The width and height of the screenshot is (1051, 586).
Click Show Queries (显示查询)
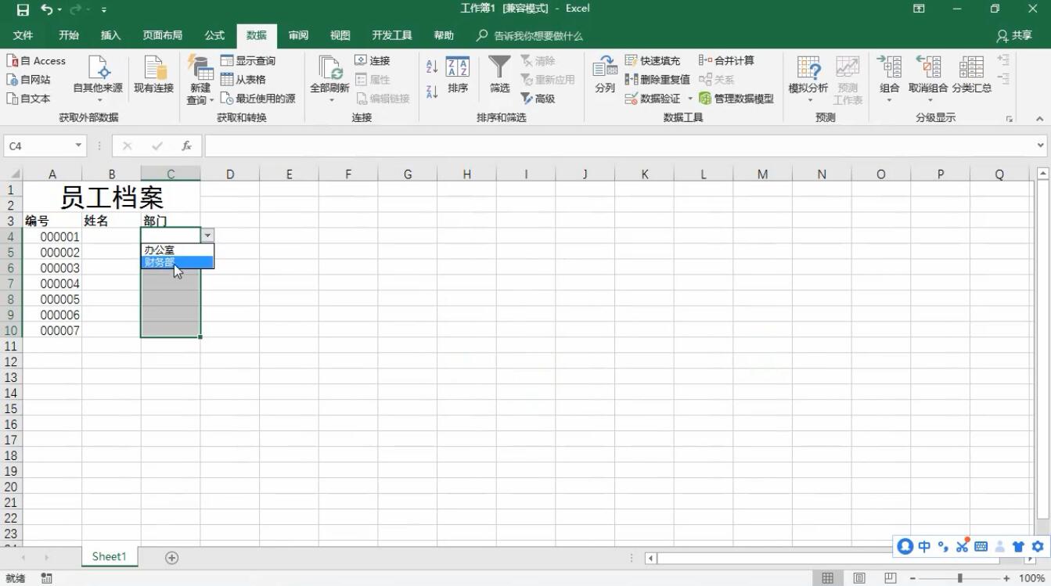(248, 60)
